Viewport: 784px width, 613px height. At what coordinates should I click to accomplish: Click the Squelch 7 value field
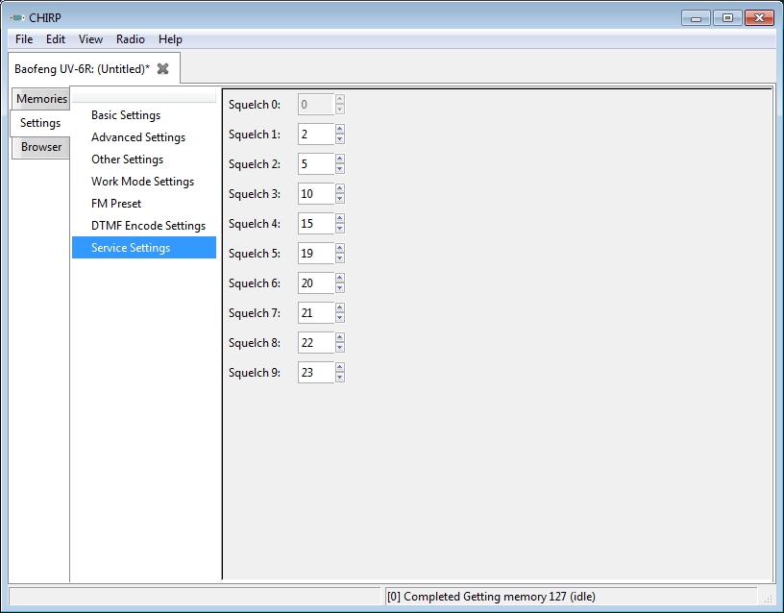coord(316,312)
